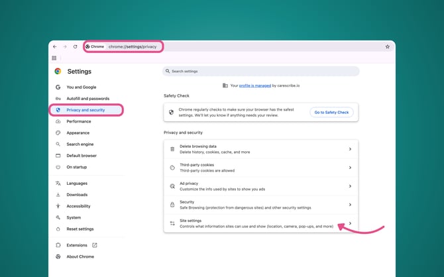444x277 pixels.
Task: Click the browser forward arrow
Action: [x=64, y=46]
